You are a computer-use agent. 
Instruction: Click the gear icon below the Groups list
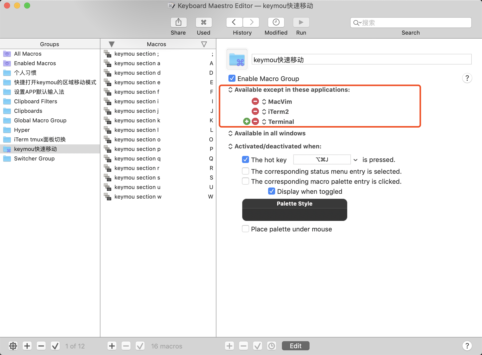coord(13,346)
